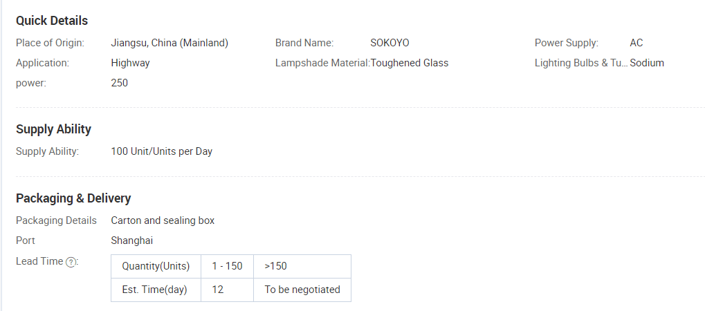Viewport: 705px width, 311px height.
Task: Click the power value 250
Action: pyautogui.click(x=119, y=83)
